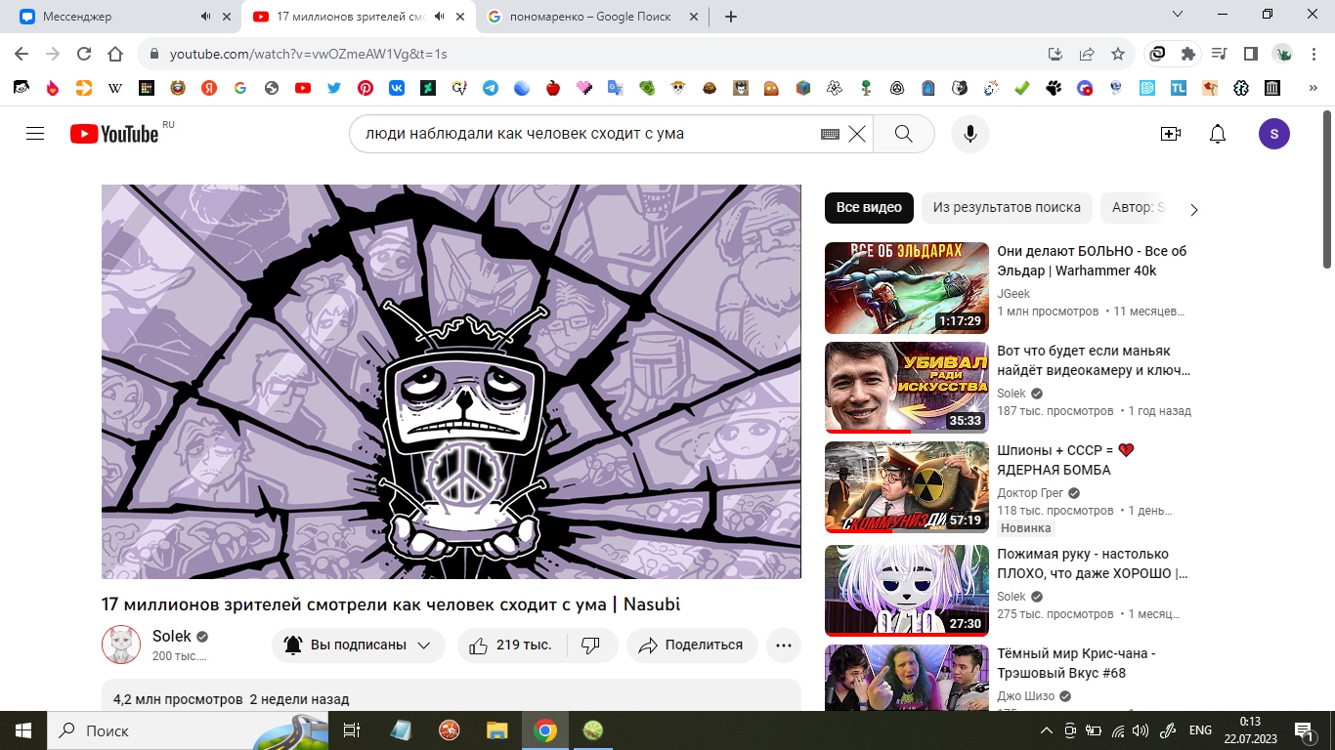Open the on-screen keyboard in search box
Image resolution: width=1335 pixels, height=750 pixels.
tap(830, 134)
